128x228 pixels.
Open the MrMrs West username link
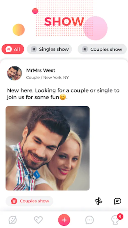41,70
